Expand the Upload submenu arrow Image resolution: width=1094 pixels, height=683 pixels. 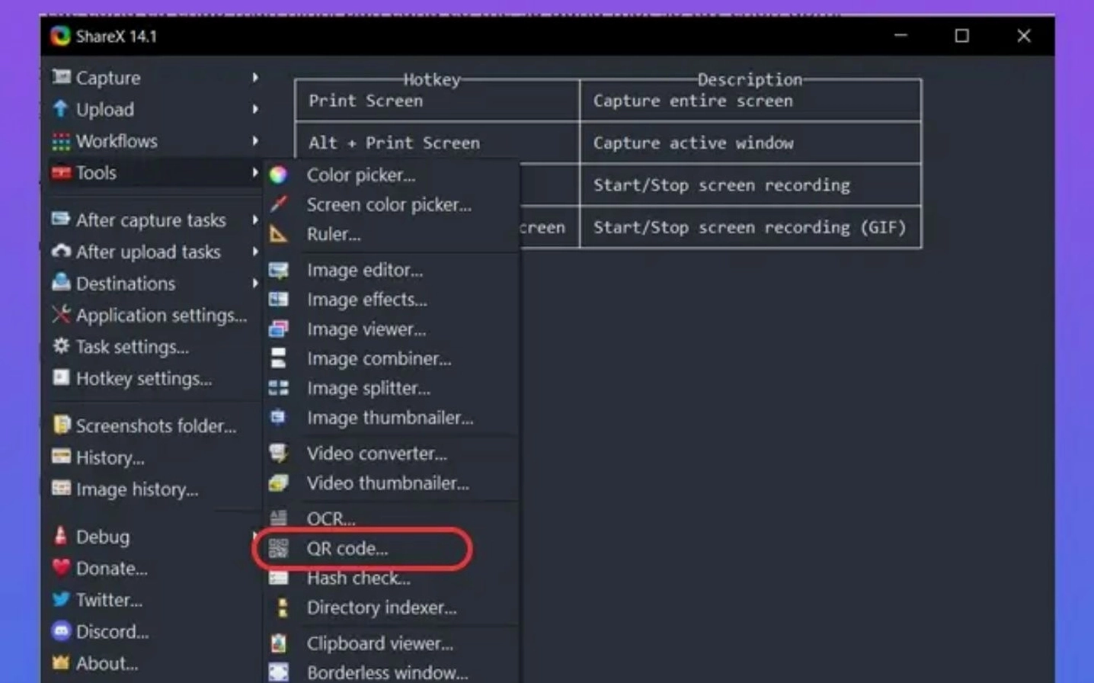click(x=255, y=109)
